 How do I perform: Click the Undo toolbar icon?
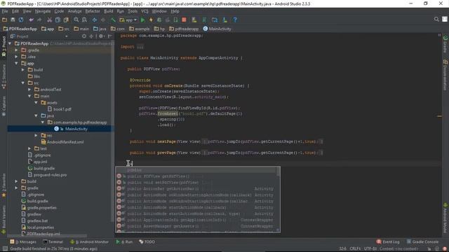(x=31, y=20)
